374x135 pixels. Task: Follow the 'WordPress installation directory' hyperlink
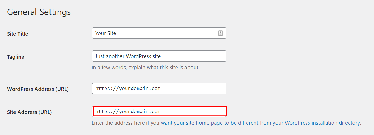coord(321,123)
